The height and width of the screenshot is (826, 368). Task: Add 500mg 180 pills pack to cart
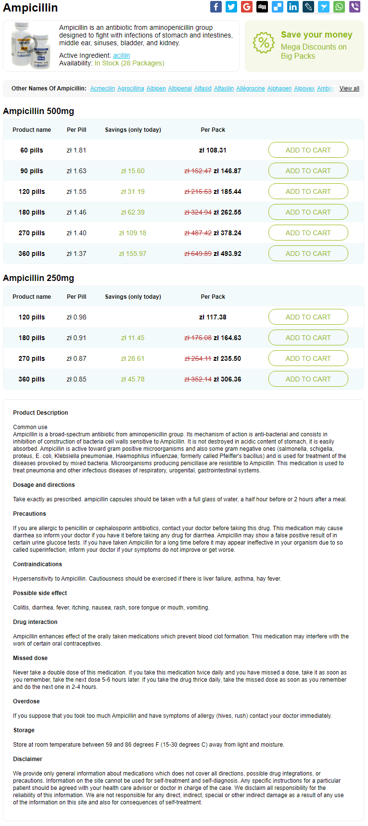click(308, 212)
